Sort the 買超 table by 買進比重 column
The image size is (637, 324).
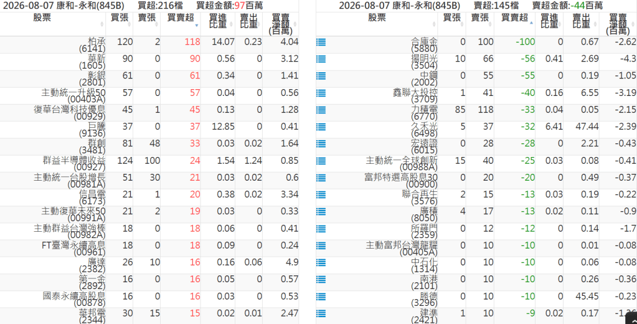(218, 24)
